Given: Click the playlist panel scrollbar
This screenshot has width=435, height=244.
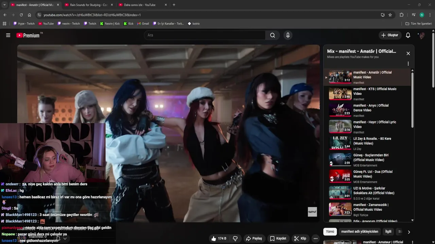Looking at the screenshot, I should 413,100.
